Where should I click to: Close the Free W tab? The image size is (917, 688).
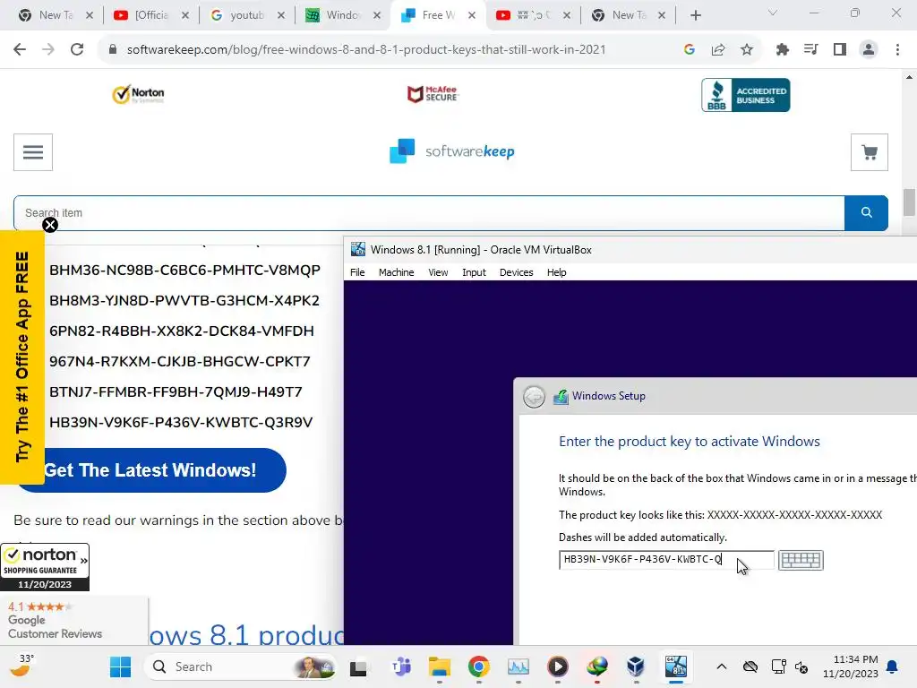click(x=471, y=15)
